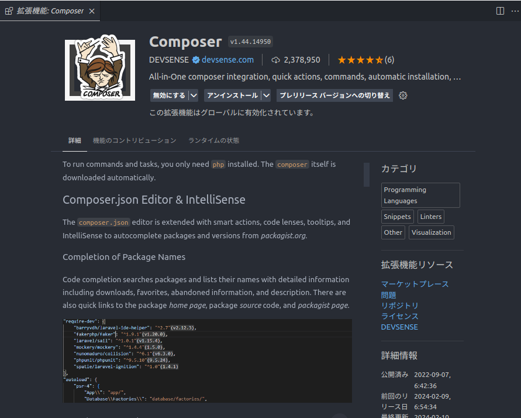The width and height of the screenshot is (521, 418).
Task: Open the extension manage gear icon
Action: [x=403, y=95]
